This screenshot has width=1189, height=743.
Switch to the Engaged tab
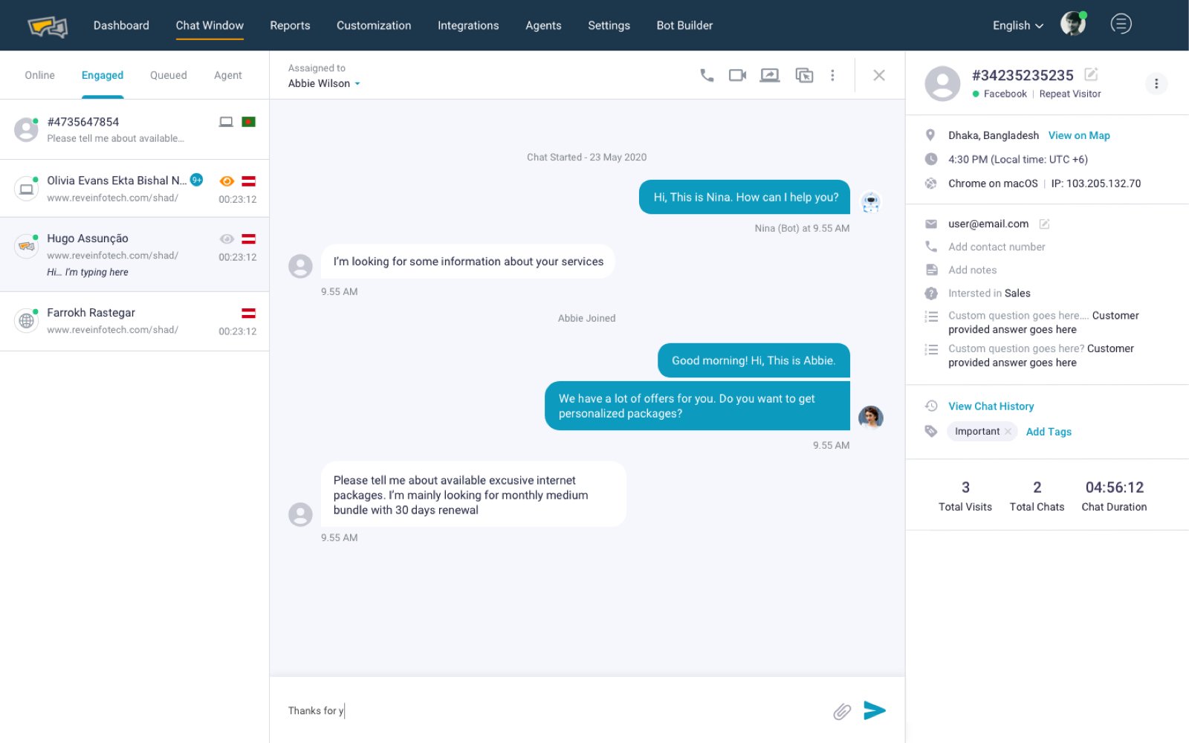pyautogui.click(x=103, y=75)
